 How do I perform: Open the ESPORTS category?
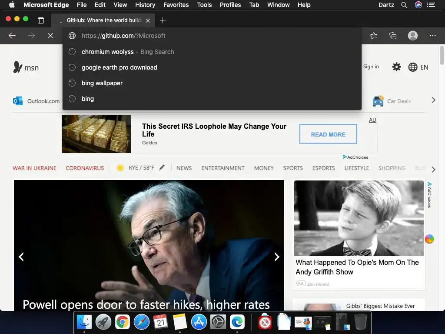(x=323, y=168)
